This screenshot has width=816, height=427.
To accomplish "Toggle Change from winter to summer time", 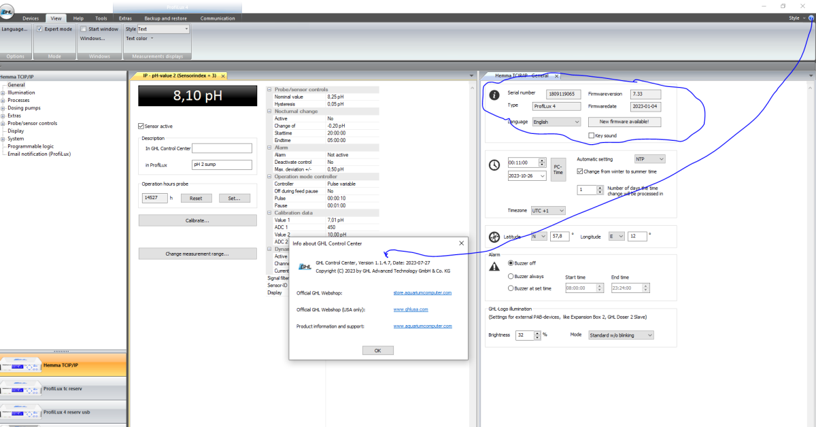I will pos(579,171).
